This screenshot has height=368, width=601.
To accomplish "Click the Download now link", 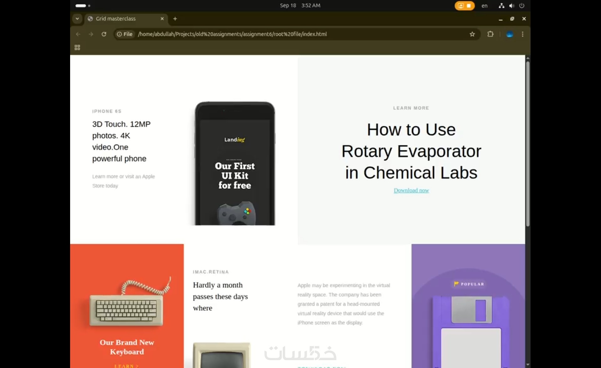I will 411,190.
